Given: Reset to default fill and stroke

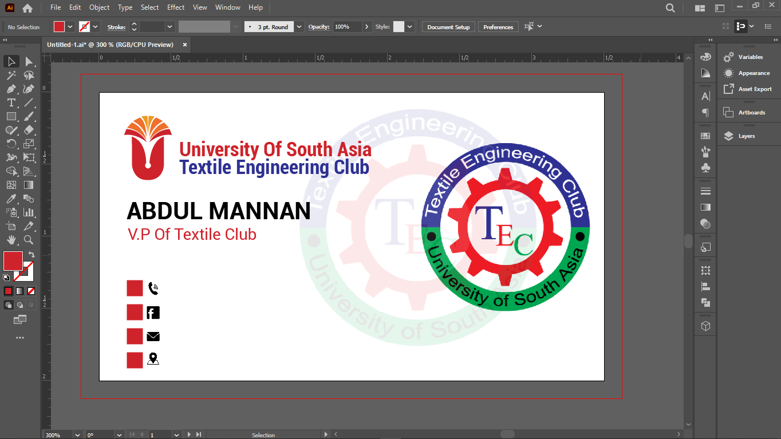Looking at the screenshot, I should point(6,278).
